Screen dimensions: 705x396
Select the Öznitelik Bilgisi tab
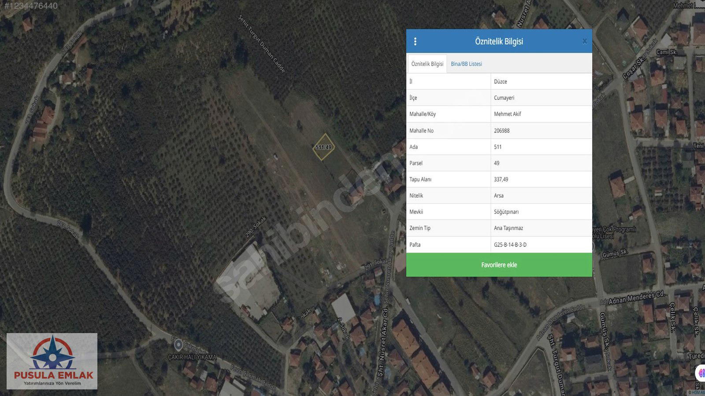427,64
